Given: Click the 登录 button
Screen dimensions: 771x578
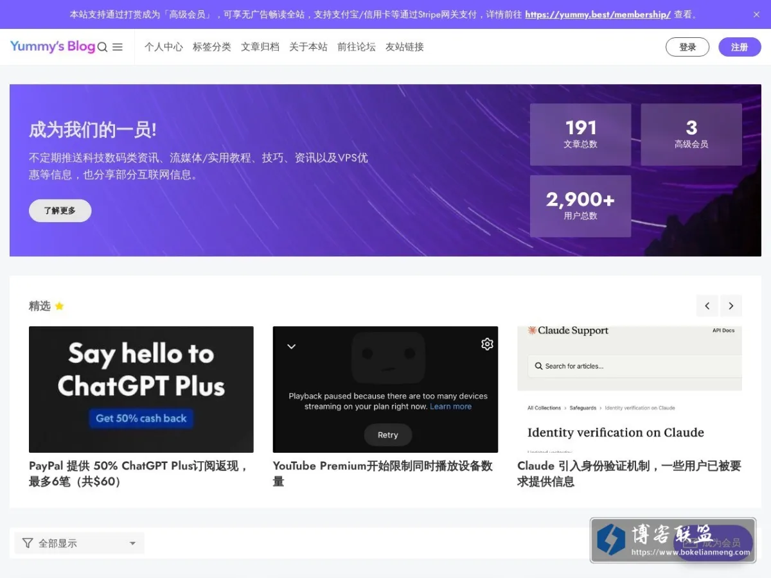Looking at the screenshot, I should coord(687,47).
